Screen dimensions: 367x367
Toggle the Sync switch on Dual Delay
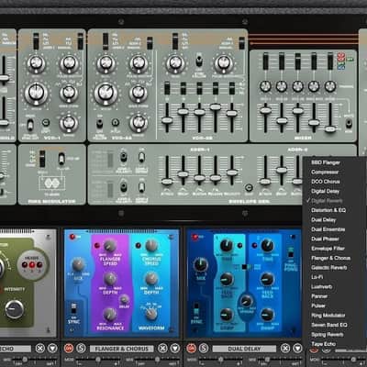196,308
